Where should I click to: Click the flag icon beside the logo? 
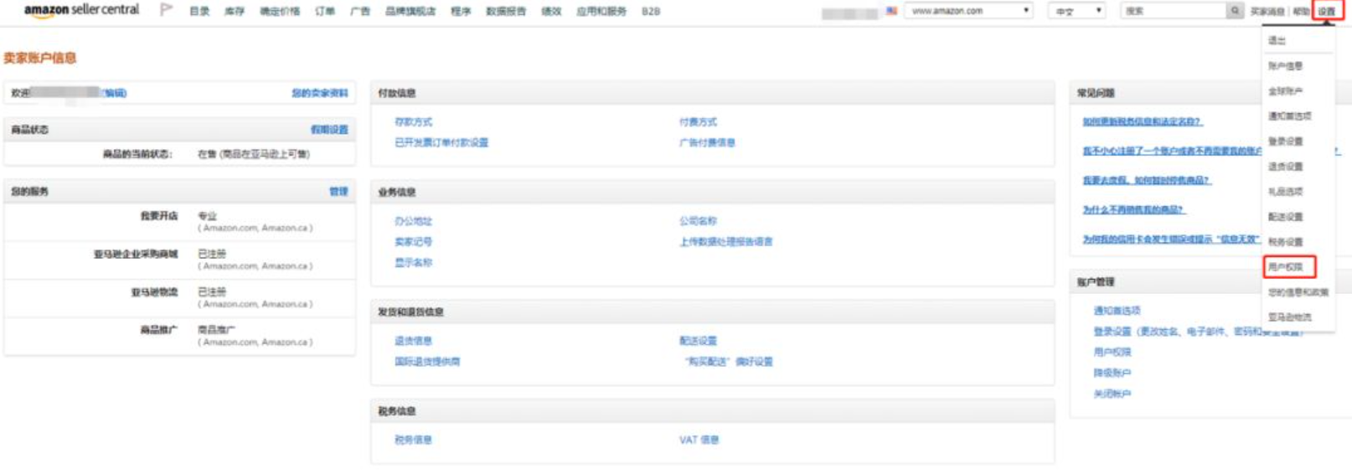(x=166, y=10)
